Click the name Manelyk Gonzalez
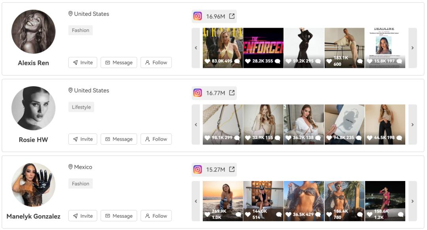 34,217
